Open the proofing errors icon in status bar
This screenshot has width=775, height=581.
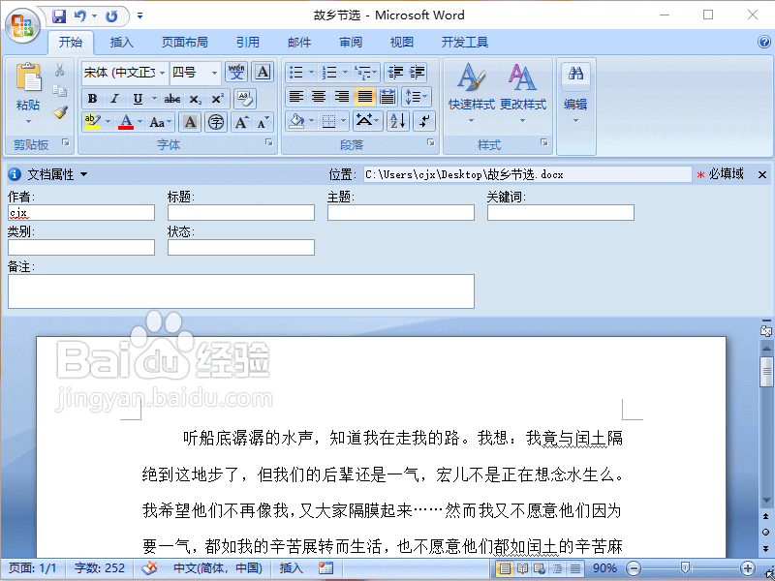(x=149, y=568)
